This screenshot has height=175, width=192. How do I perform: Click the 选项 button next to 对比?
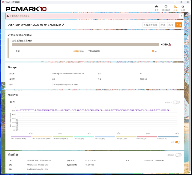tap(170, 25)
